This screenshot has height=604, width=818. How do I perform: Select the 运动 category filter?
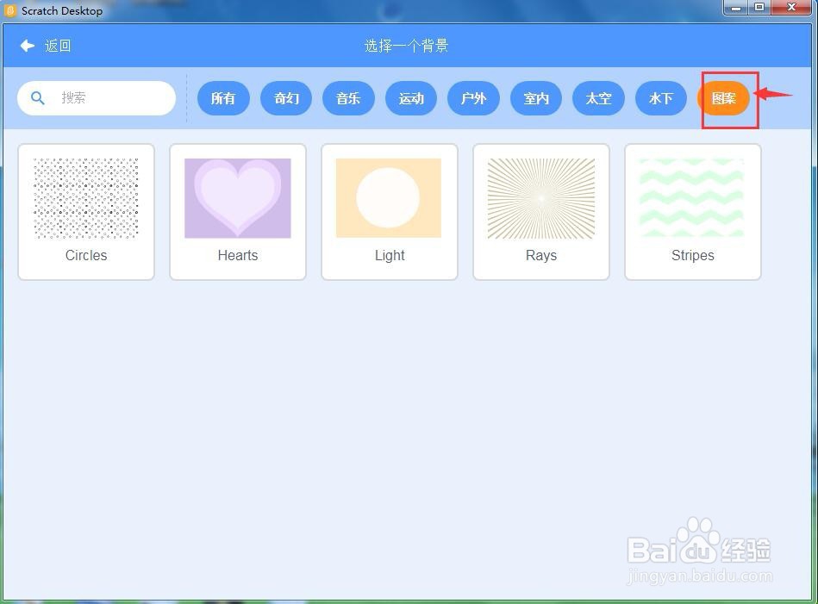tap(411, 98)
